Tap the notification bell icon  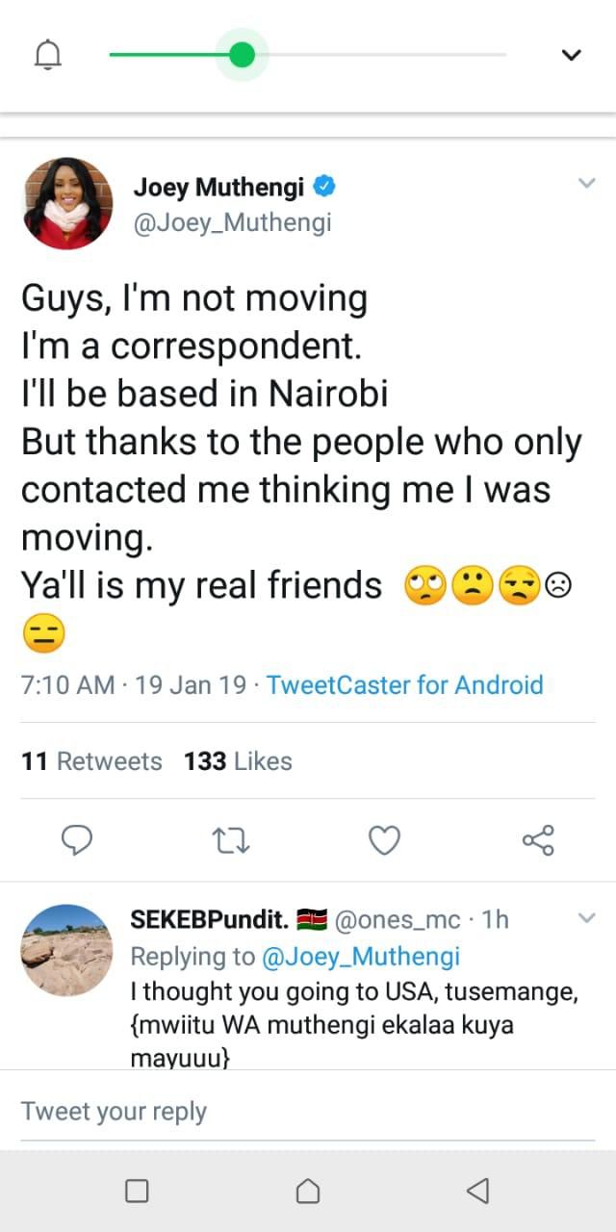coord(47,56)
